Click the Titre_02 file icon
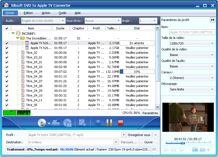 pos(23,53)
